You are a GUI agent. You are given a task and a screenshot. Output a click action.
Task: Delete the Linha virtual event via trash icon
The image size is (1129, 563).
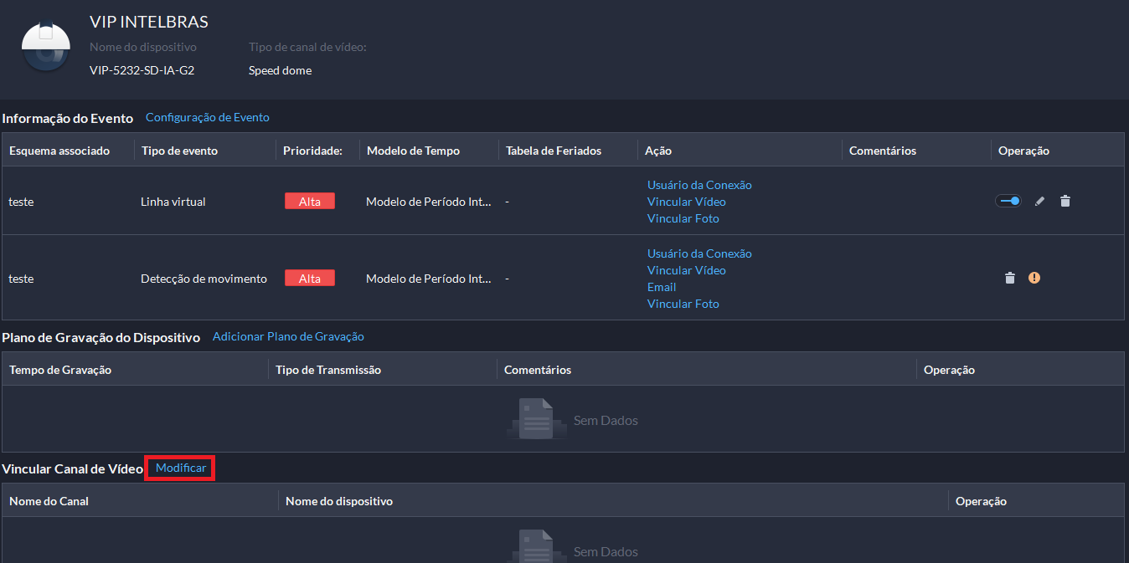pyautogui.click(x=1065, y=201)
